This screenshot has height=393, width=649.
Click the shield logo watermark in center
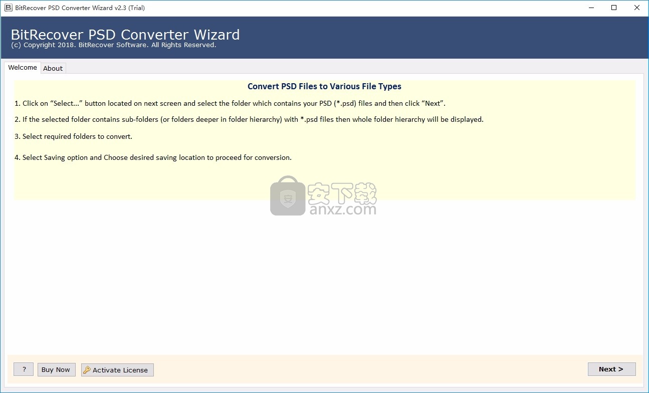[288, 196]
